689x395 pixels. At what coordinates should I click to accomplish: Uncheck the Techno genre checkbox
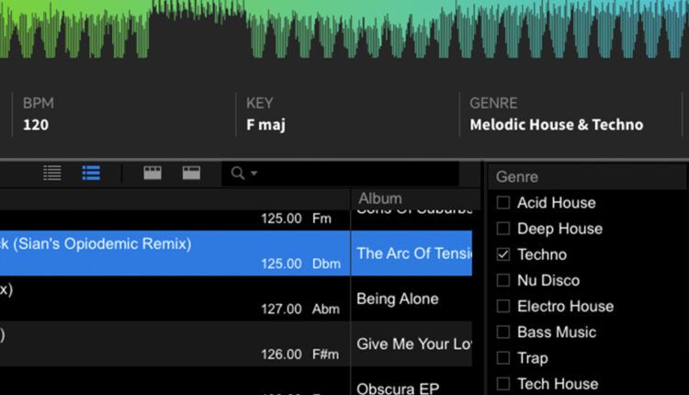[503, 254]
